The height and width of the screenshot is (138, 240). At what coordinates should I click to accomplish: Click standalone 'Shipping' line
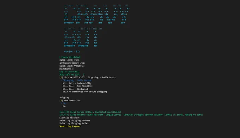(64, 98)
